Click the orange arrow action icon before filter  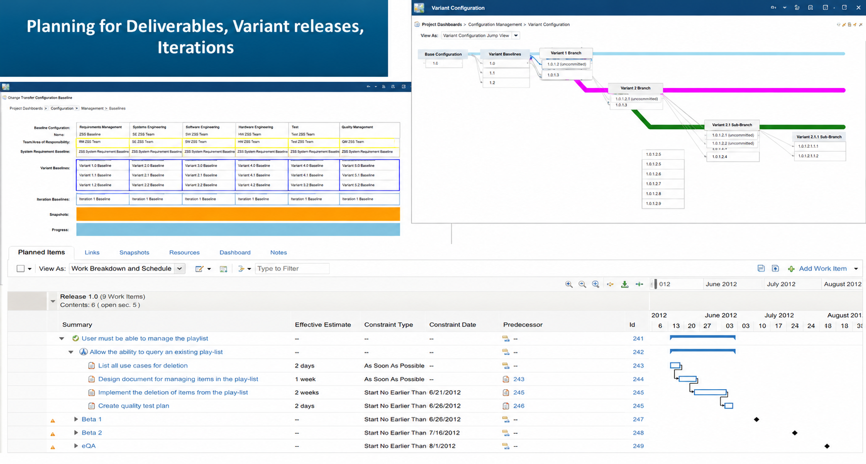241,269
